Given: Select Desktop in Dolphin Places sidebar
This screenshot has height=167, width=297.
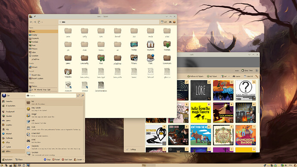Looking at the screenshot, I should pos(43,35).
